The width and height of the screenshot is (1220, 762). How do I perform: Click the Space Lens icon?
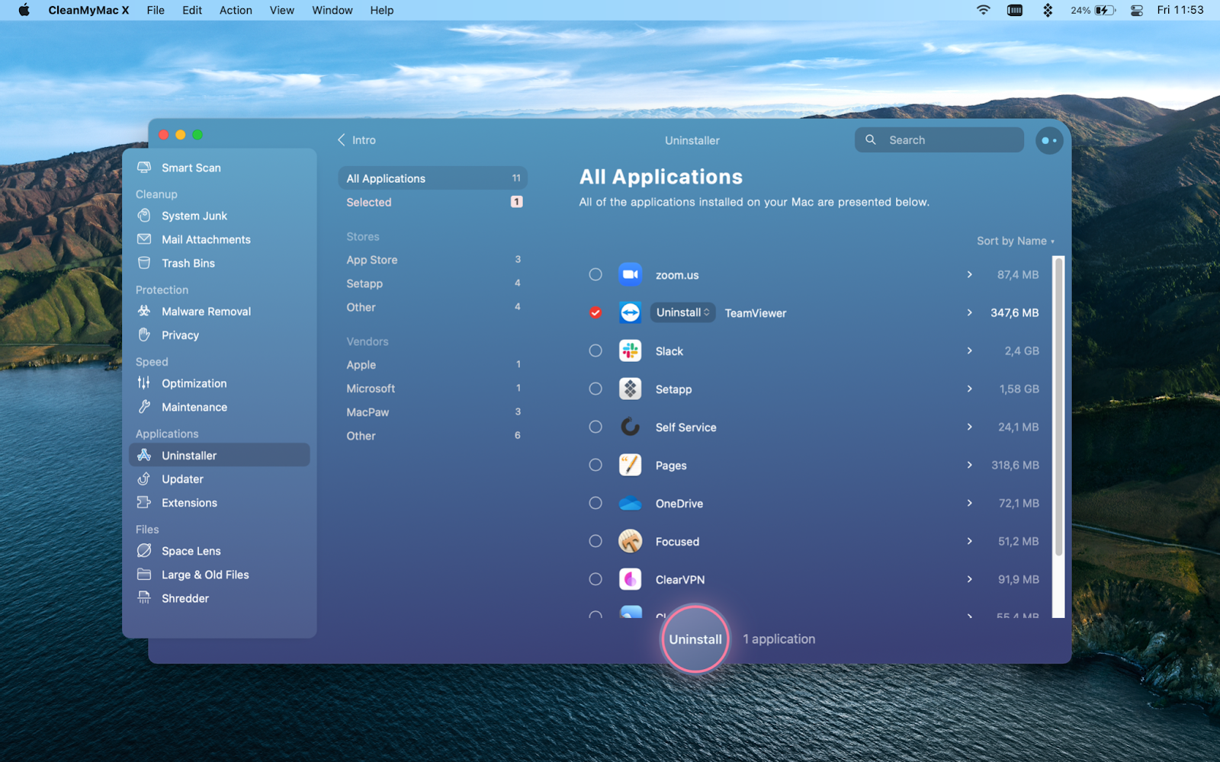(x=144, y=550)
